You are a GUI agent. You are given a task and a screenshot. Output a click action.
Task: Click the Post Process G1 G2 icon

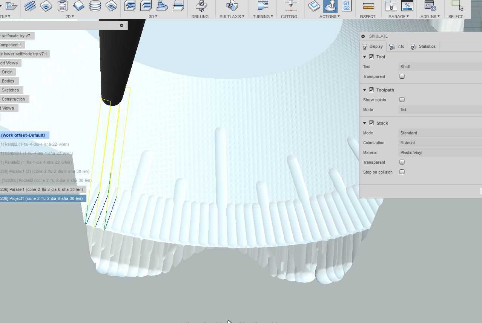[346, 6]
